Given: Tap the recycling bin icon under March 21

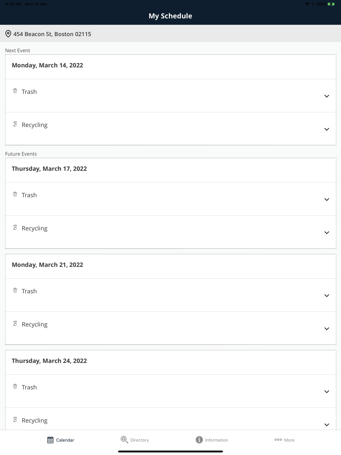Looking at the screenshot, I should click(15, 323).
